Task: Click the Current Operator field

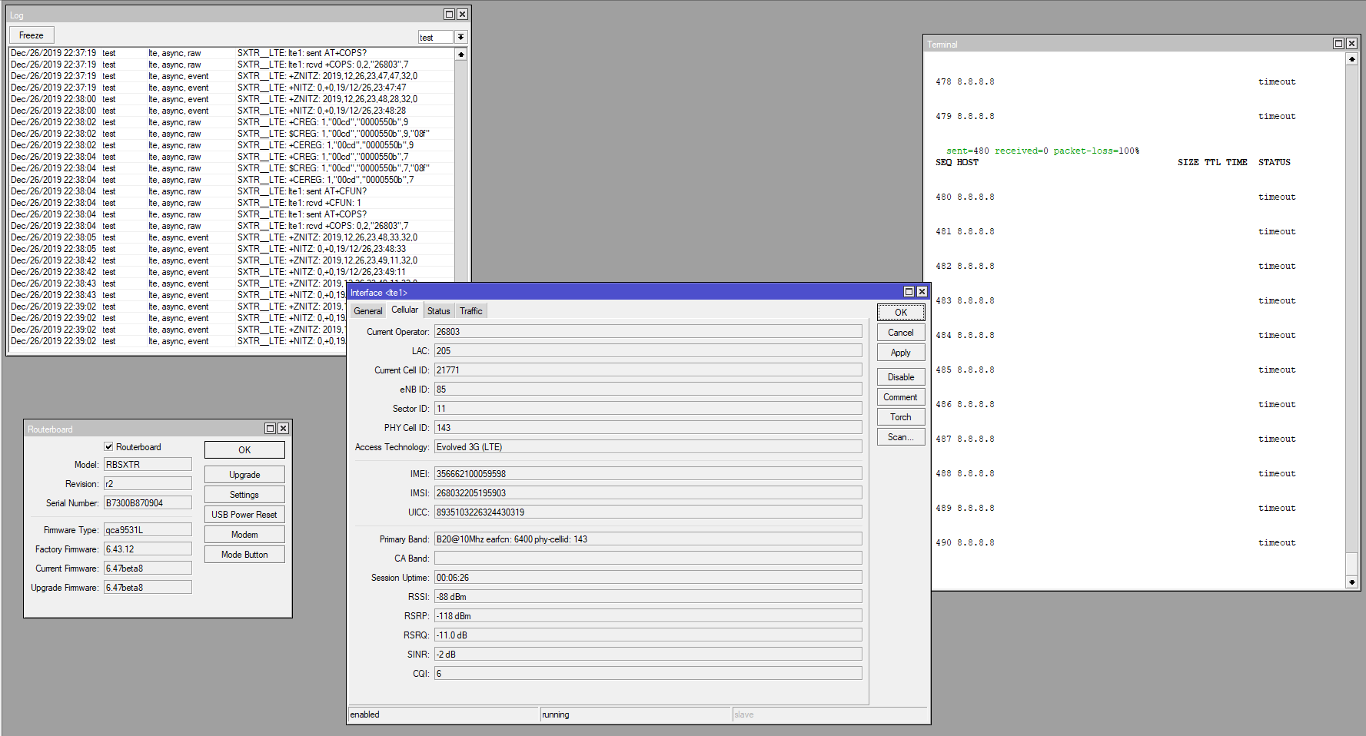Action: coord(647,332)
